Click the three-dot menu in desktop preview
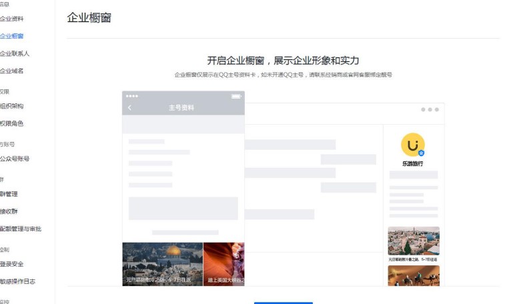Screen dimensions: 505x304 (430, 110)
